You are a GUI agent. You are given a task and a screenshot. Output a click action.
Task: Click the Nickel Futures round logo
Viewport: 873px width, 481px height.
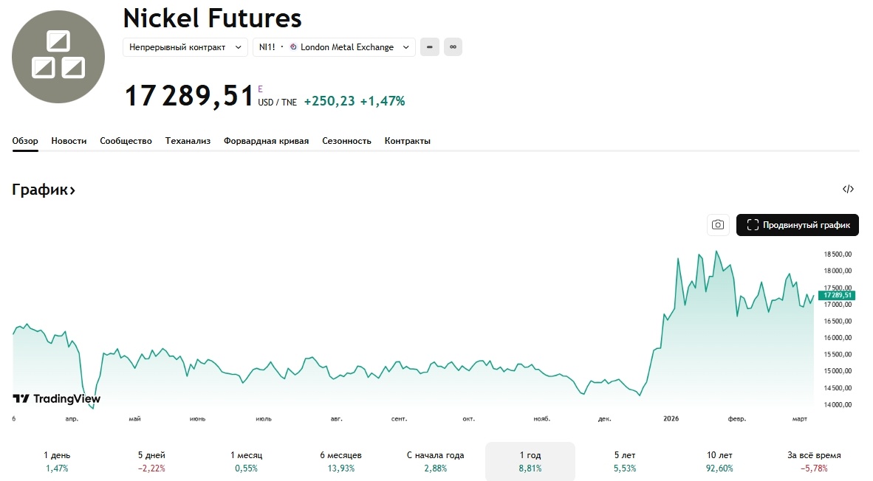click(58, 56)
